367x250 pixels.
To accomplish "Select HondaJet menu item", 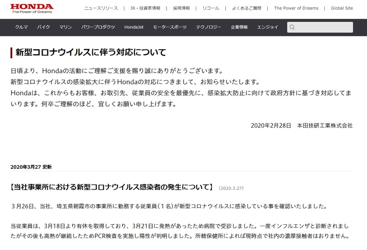I will click(x=134, y=27).
